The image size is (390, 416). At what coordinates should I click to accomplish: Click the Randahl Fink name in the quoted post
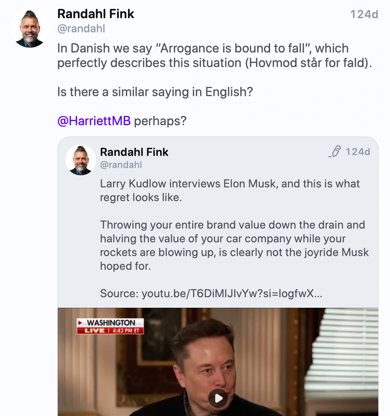pyautogui.click(x=134, y=152)
